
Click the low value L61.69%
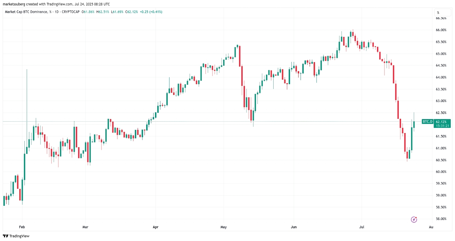(117, 12)
